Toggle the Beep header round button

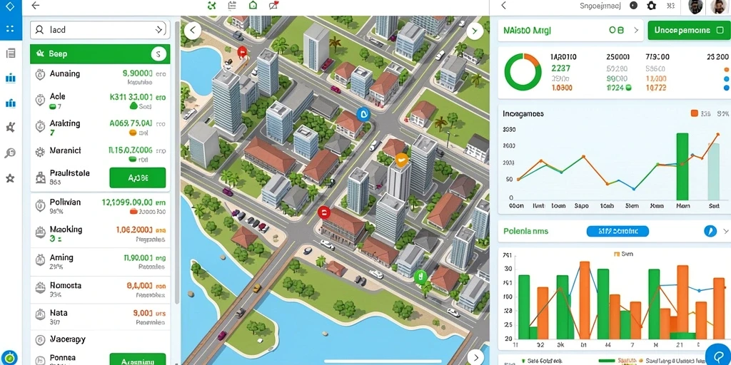158,54
